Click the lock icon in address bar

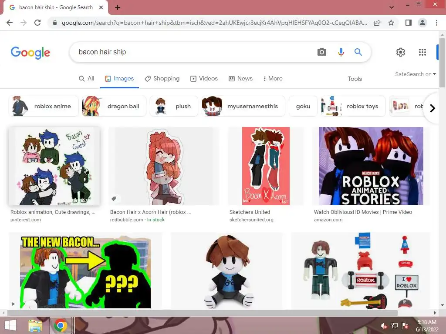(x=55, y=23)
